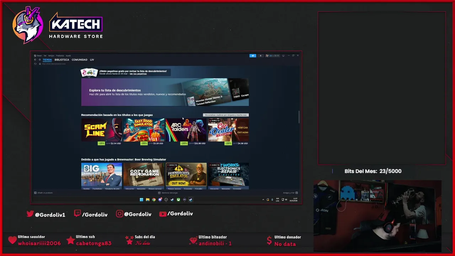Open the LIV profile tab

[92, 60]
